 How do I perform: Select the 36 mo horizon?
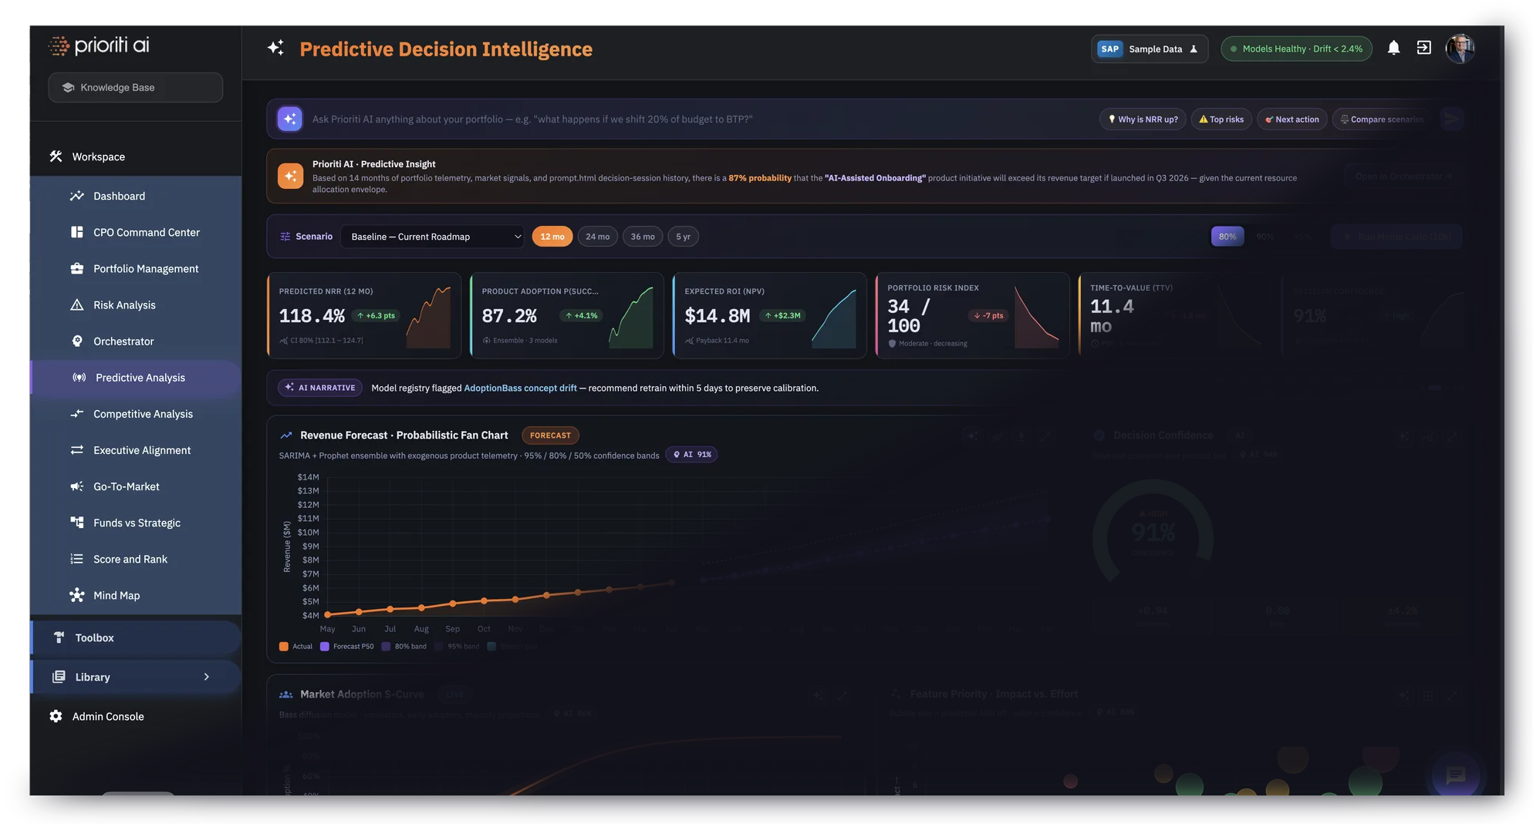click(x=642, y=237)
